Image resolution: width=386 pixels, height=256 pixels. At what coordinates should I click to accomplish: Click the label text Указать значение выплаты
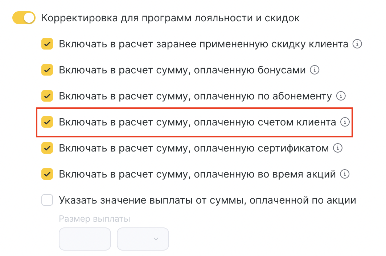pyautogui.click(x=207, y=200)
